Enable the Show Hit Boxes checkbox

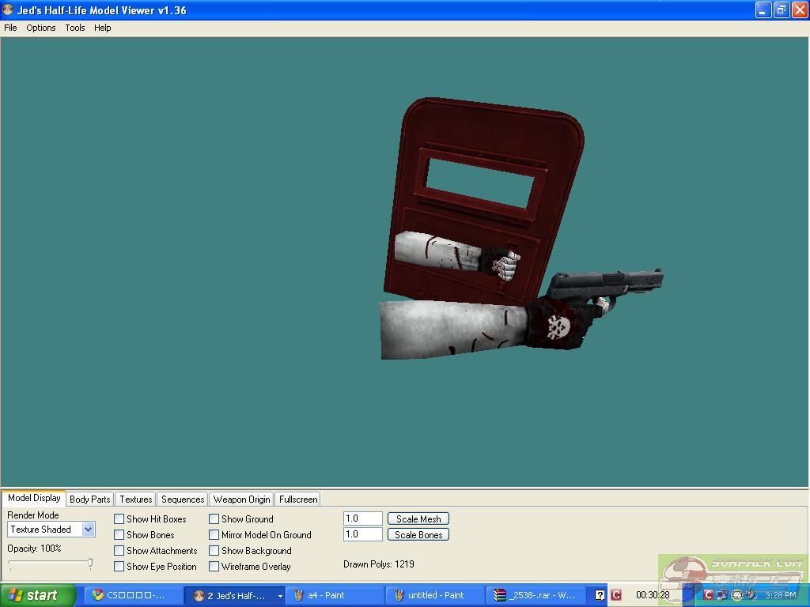pyautogui.click(x=119, y=519)
